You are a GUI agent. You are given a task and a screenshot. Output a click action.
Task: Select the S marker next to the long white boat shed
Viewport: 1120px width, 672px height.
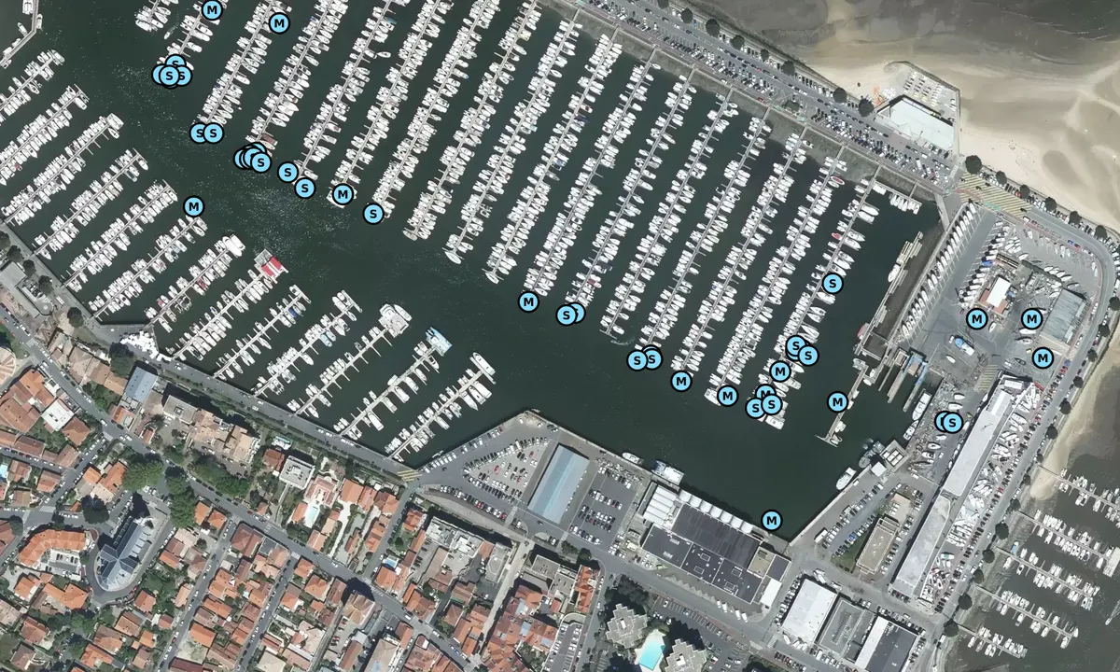click(952, 423)
